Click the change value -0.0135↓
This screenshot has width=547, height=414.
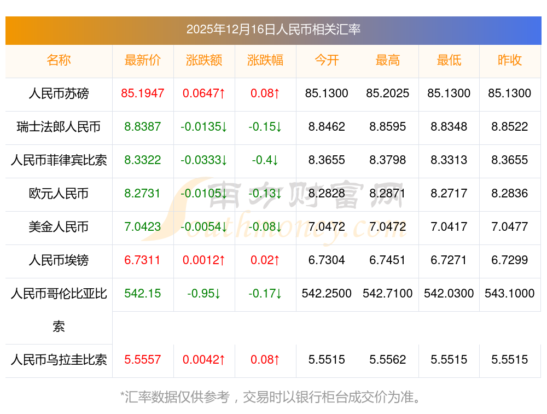204,126
